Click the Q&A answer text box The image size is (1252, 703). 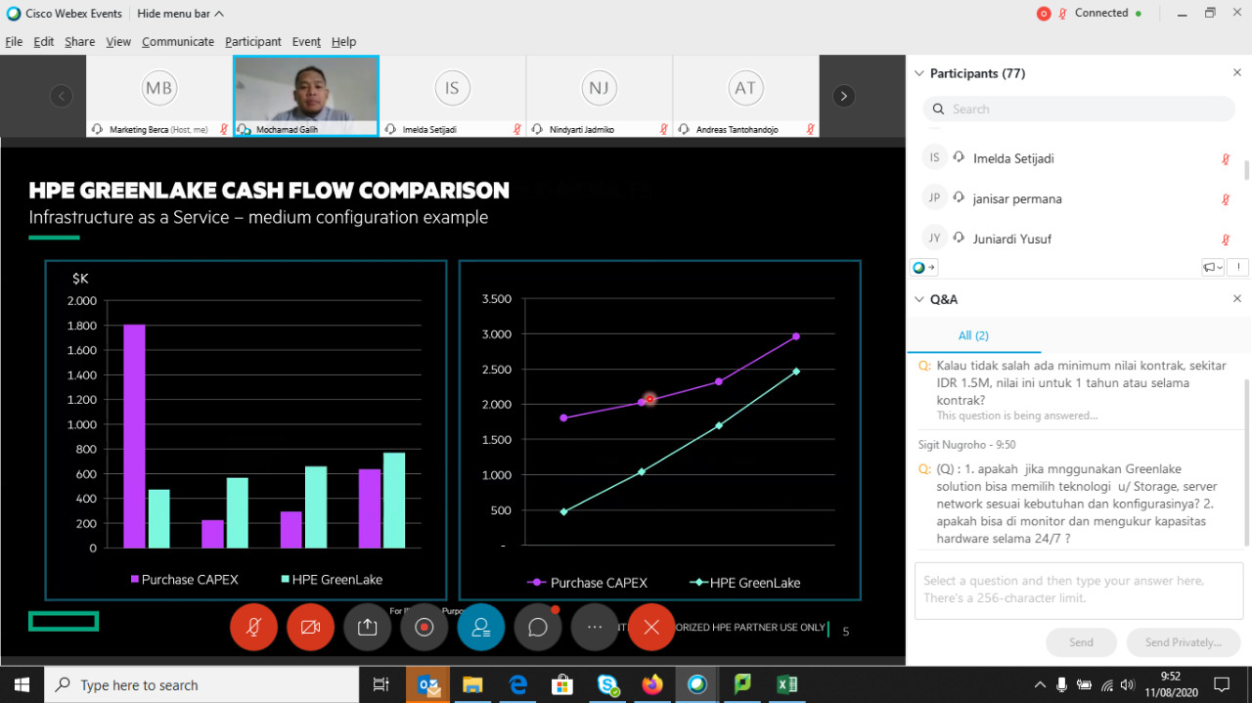click(1079, 591)
